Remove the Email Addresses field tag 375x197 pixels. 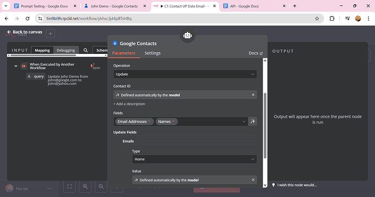coord(149,121)
